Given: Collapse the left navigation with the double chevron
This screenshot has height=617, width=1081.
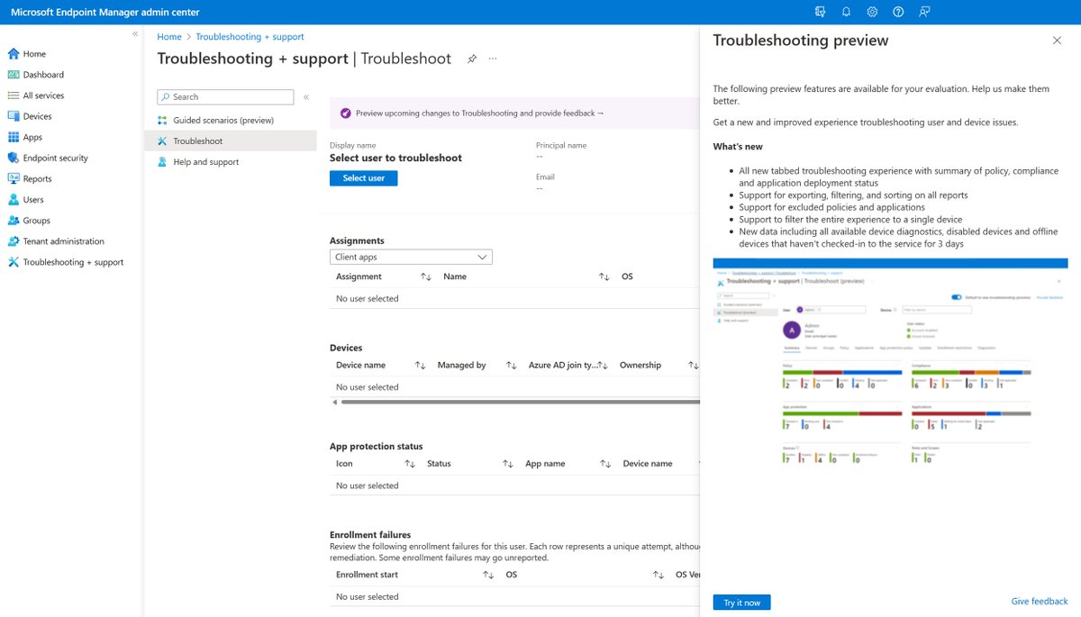Looking at the screenshot, I should point(135,33).
